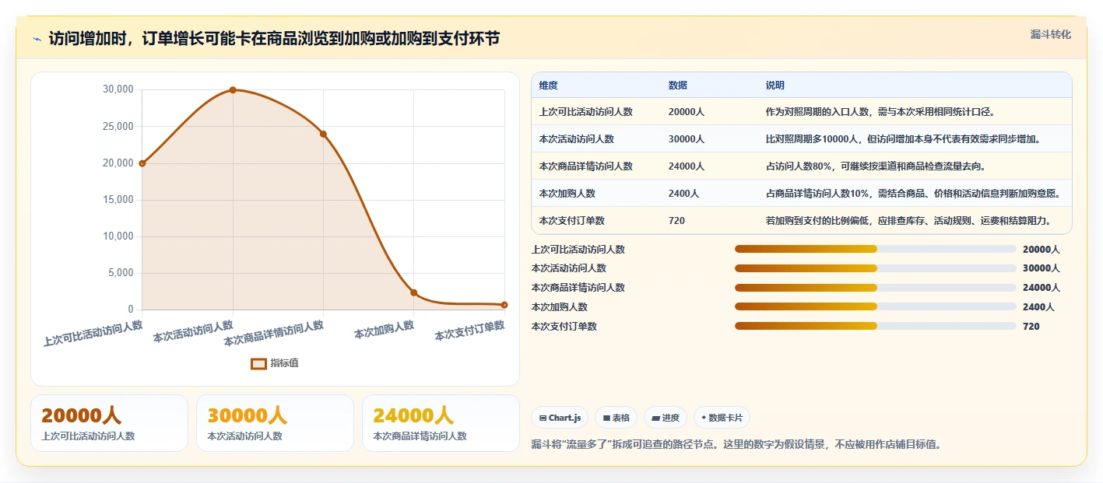Click the headline 访问增加时 title text
Viewport: 1103px width, 483px height.
(274, 39)
